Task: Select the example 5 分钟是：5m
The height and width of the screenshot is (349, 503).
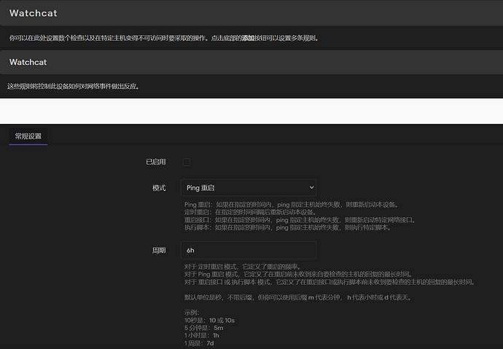Action: [203, 328]
